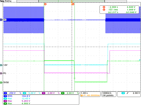Click the 100kS/s sample rate readout
The image size is (141, 105).
click(x=107, y=93)
